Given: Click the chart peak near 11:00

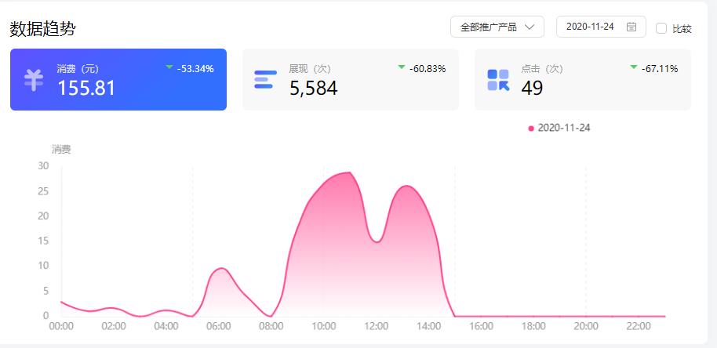Looking at the screenshot, I should point(348,172).
